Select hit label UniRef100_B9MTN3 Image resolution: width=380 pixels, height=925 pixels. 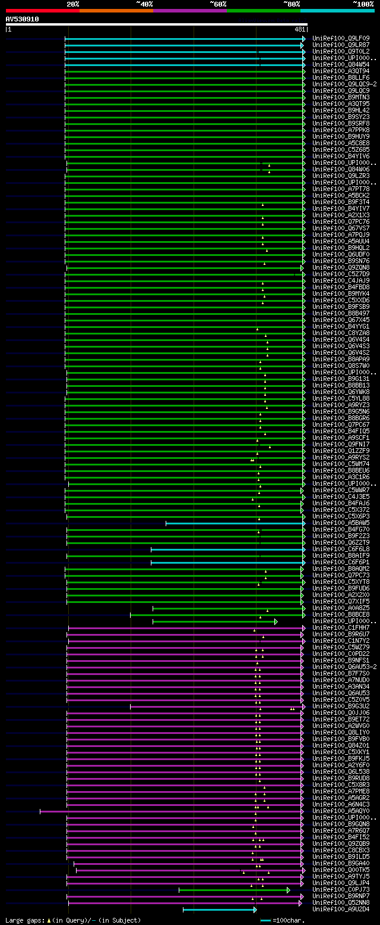point(341,97)
